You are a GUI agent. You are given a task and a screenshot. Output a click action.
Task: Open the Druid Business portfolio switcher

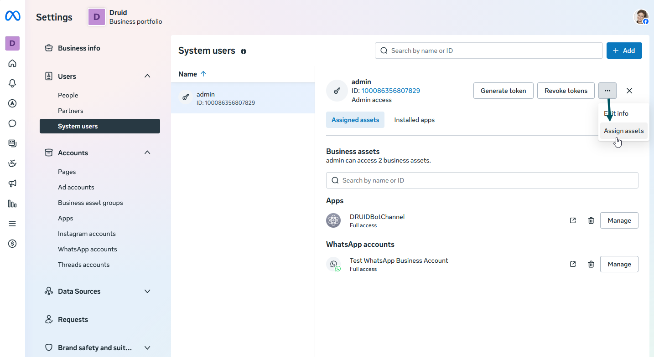click(125, 17)
